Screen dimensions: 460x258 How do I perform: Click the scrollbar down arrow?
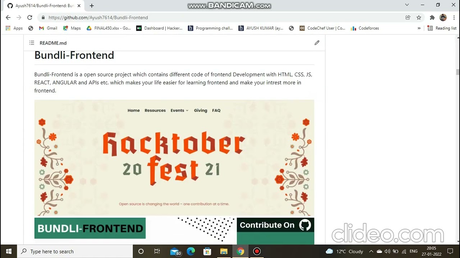tap(457, 242)
